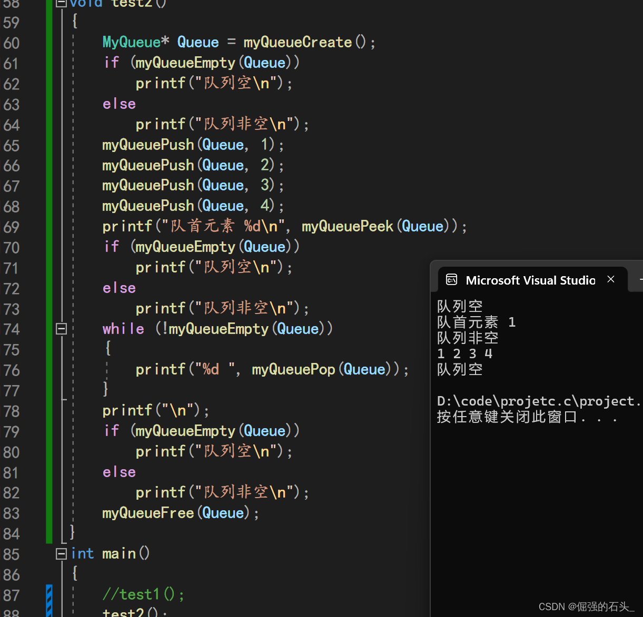The width and height of the screenshot is (643, 617).
Task: Click myQueuePeek call on line 69
Action: pyautogui.click(x=348, y=226)
